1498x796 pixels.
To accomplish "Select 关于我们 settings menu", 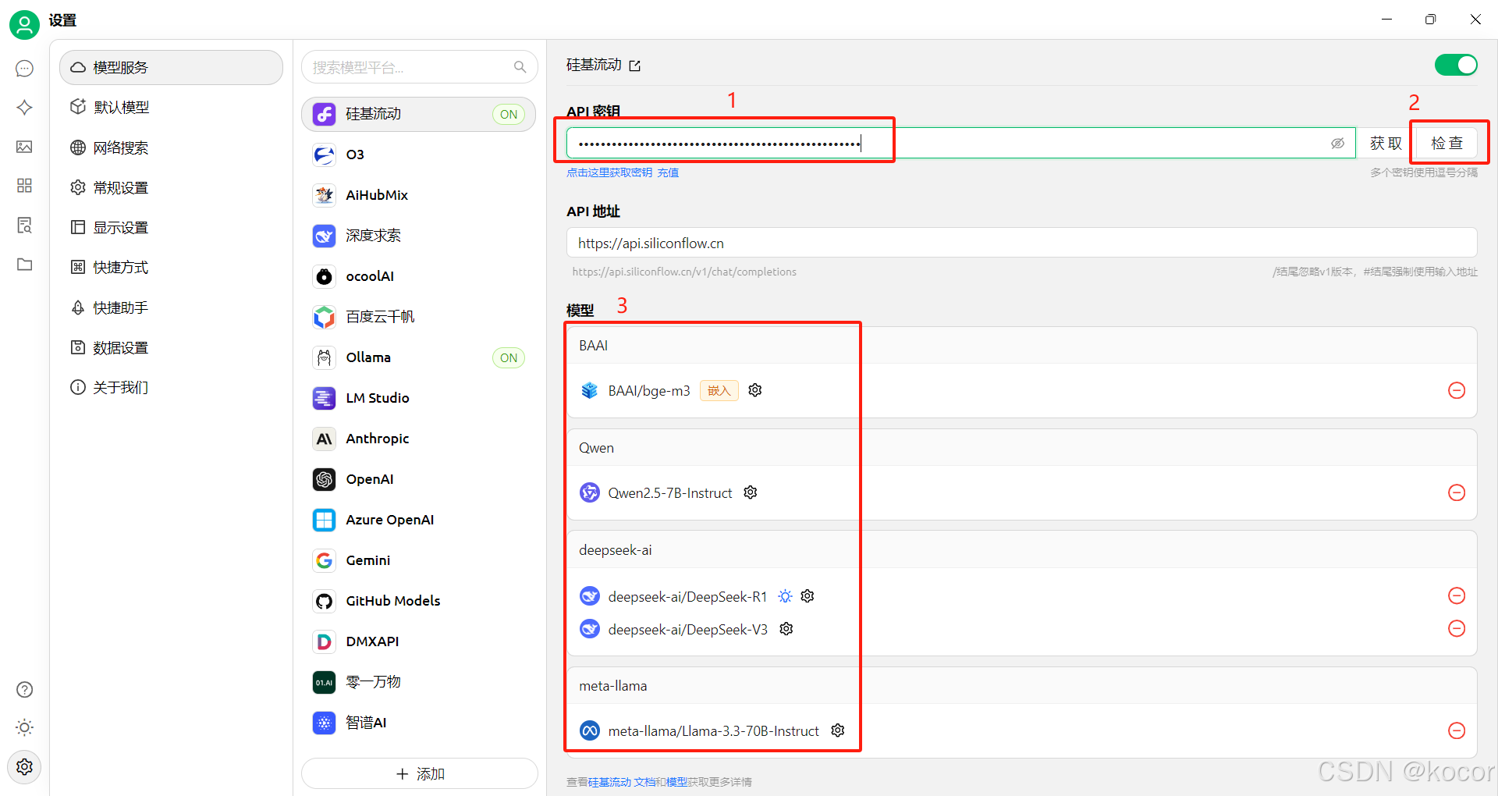I will coord(171,387).
